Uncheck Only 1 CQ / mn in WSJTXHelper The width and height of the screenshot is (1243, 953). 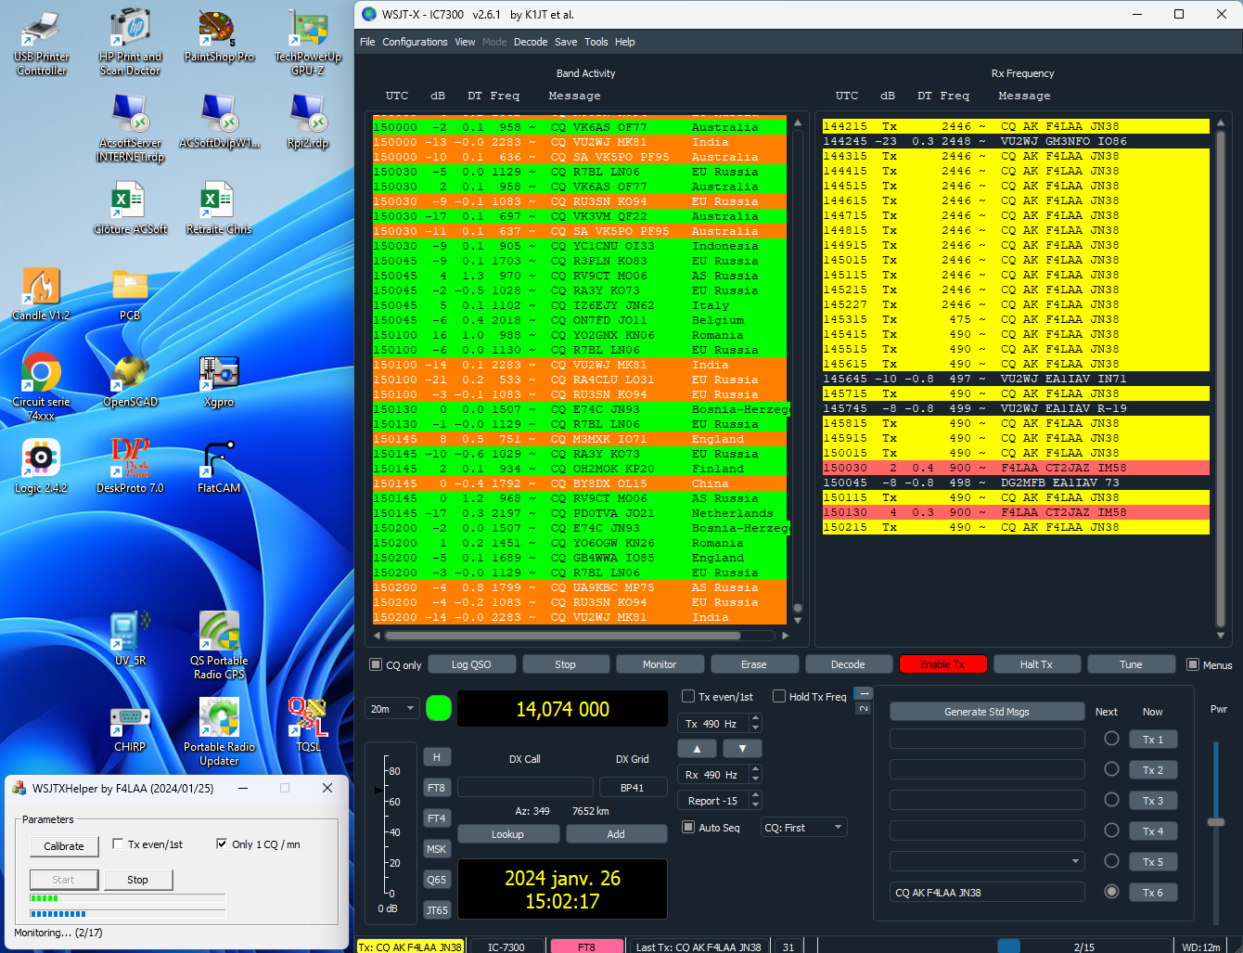pos(222,844)
